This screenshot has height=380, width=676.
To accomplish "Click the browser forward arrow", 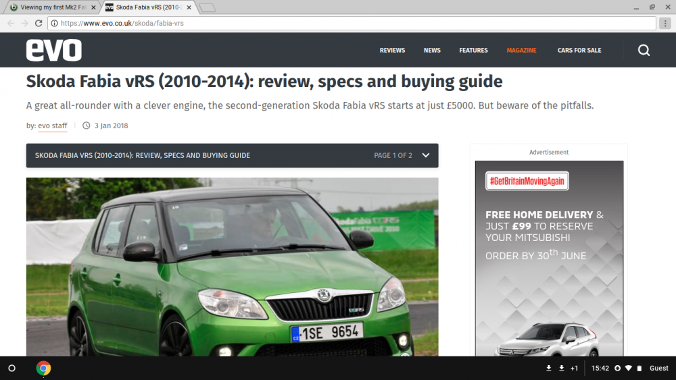I will pyautogui.click(x=24, y=23).
